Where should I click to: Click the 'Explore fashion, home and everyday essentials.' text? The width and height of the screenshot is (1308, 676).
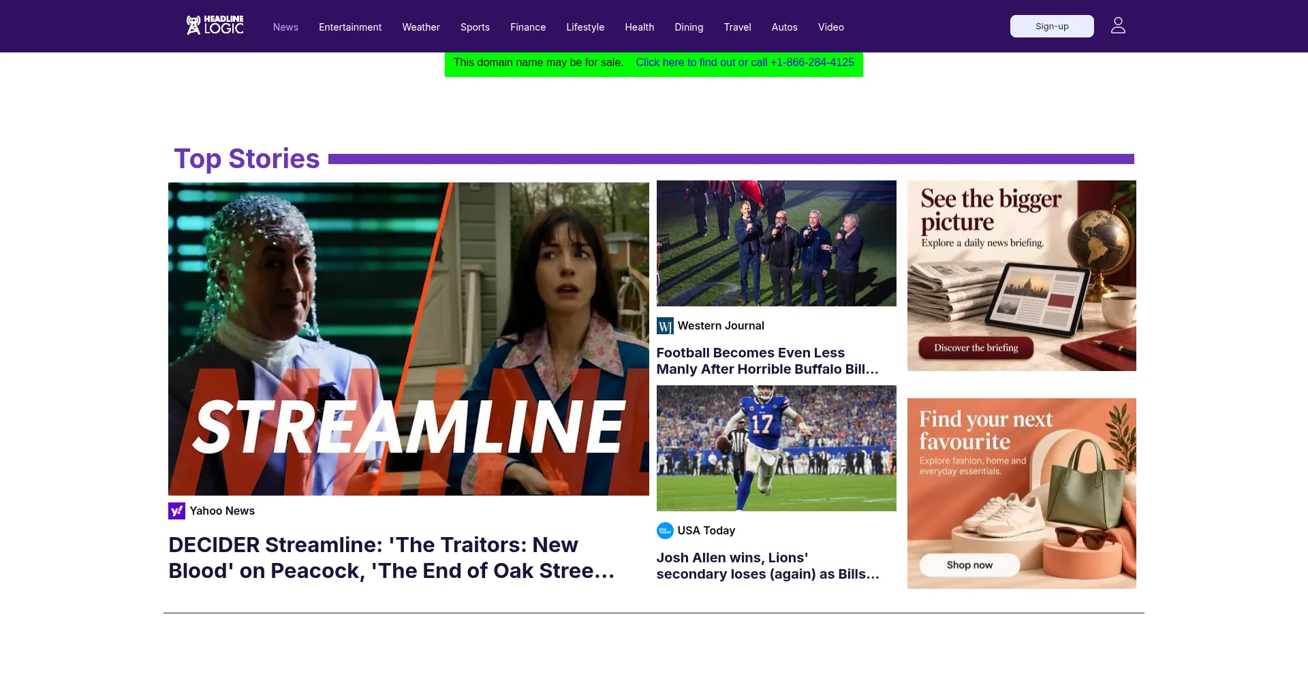(x=973, y=466)
